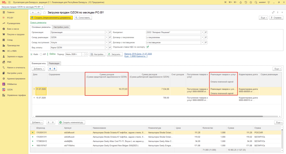Screen dimensions: 286x154
Task: Open the Файлы link
Action: tap(52, 54)
